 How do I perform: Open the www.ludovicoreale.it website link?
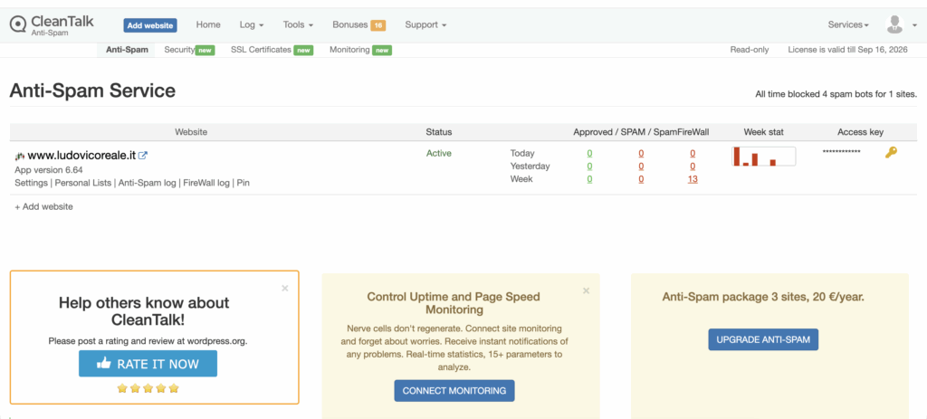tap(82, 156)
